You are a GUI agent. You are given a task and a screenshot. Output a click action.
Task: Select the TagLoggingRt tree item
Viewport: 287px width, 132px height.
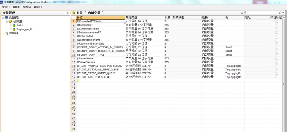coord(24,29)
